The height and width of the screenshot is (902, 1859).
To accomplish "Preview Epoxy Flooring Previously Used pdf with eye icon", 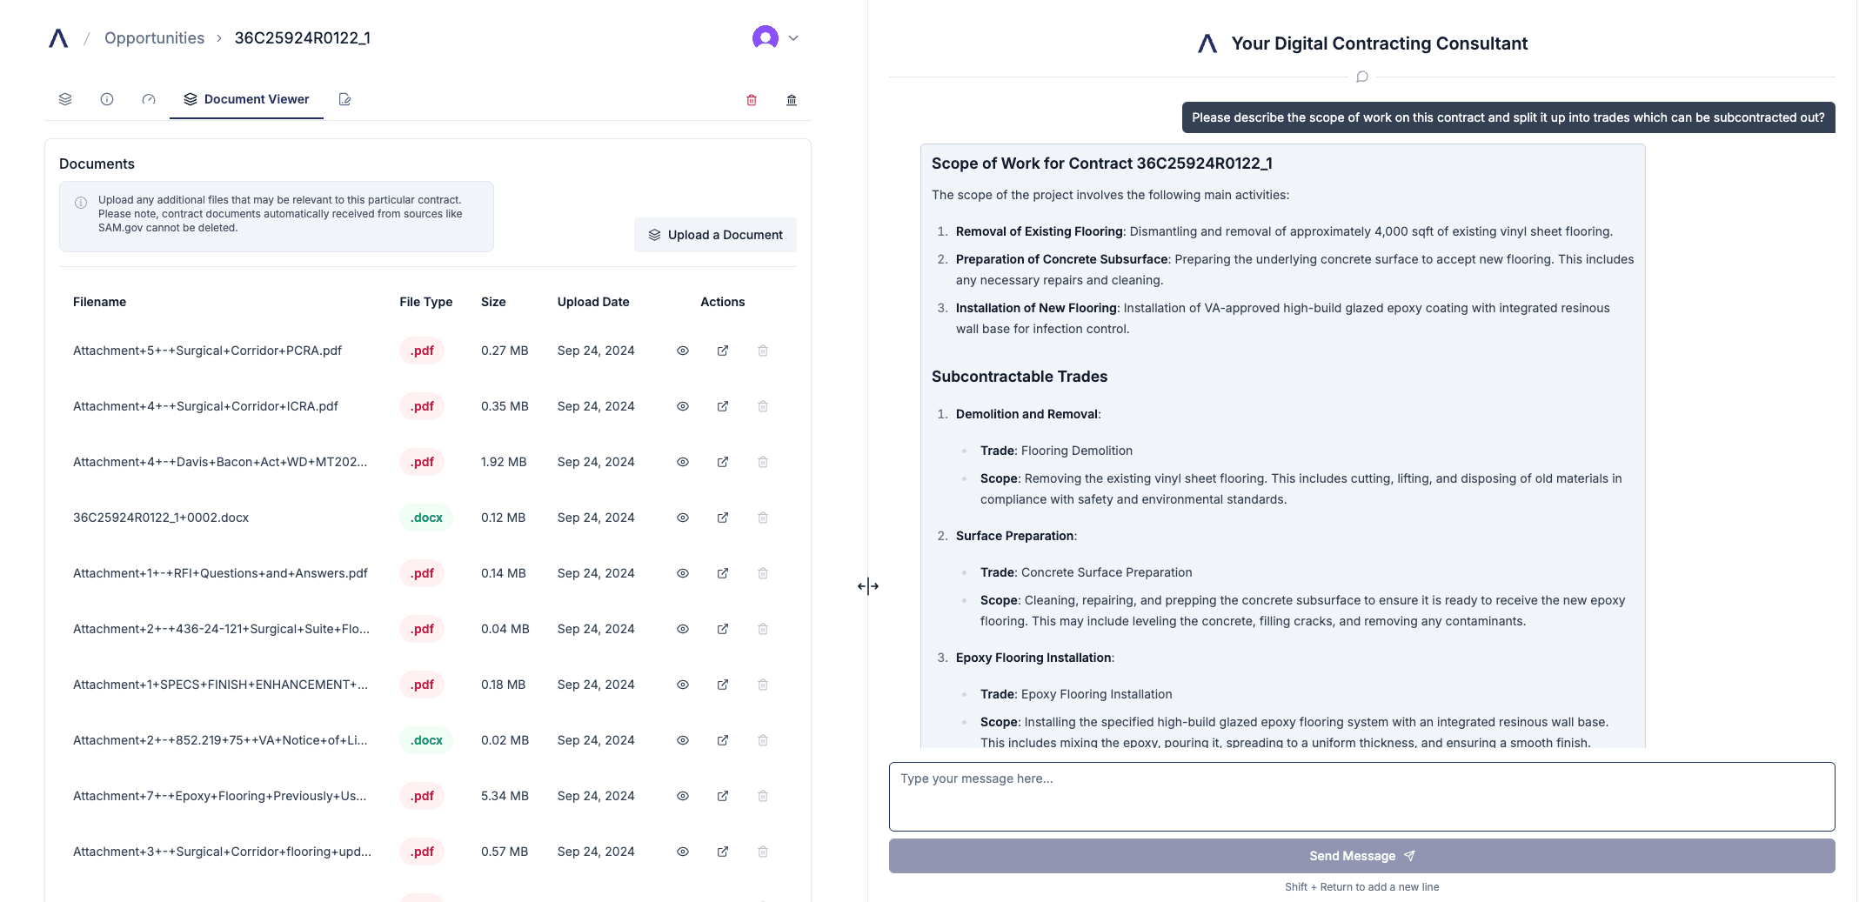I will (683, 796).
